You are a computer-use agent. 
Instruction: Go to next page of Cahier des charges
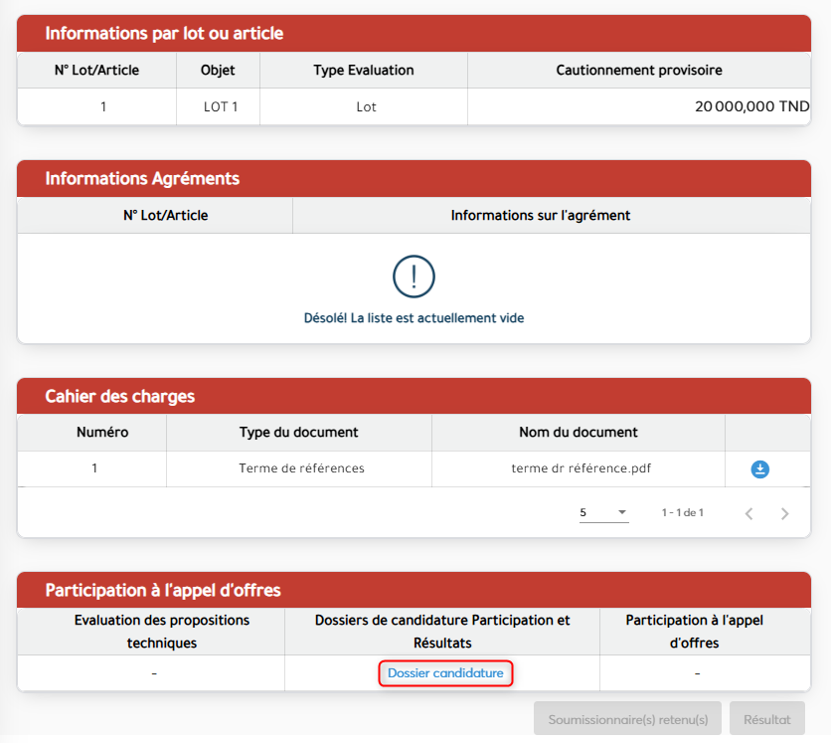click(784, 513)
